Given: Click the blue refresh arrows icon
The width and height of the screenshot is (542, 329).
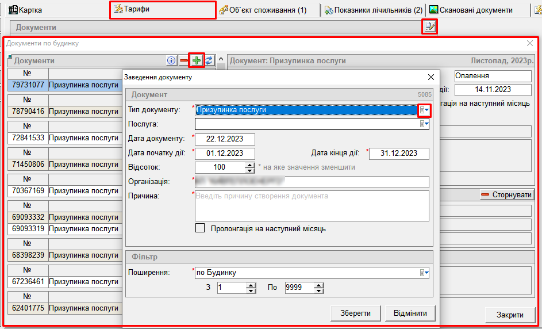Looking at the screenshot, I should click(x=209, y=60).
